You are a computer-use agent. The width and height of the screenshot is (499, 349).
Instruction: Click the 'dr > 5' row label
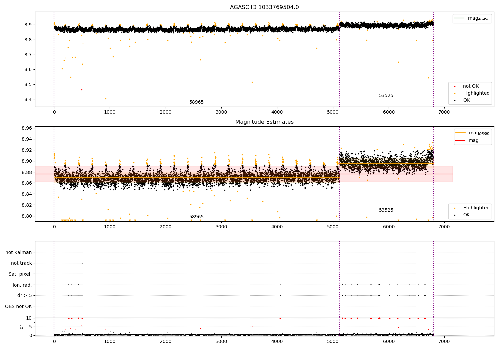click(25, 296)
